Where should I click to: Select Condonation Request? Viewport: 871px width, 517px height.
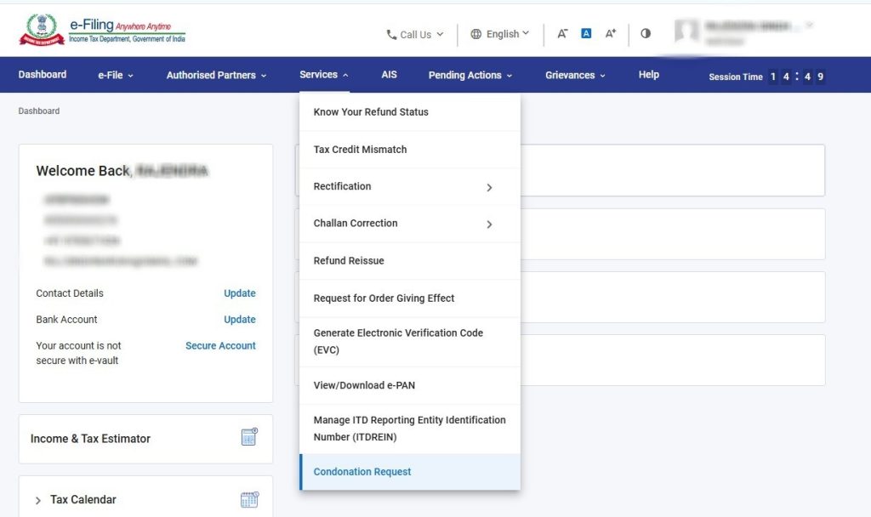410,472
